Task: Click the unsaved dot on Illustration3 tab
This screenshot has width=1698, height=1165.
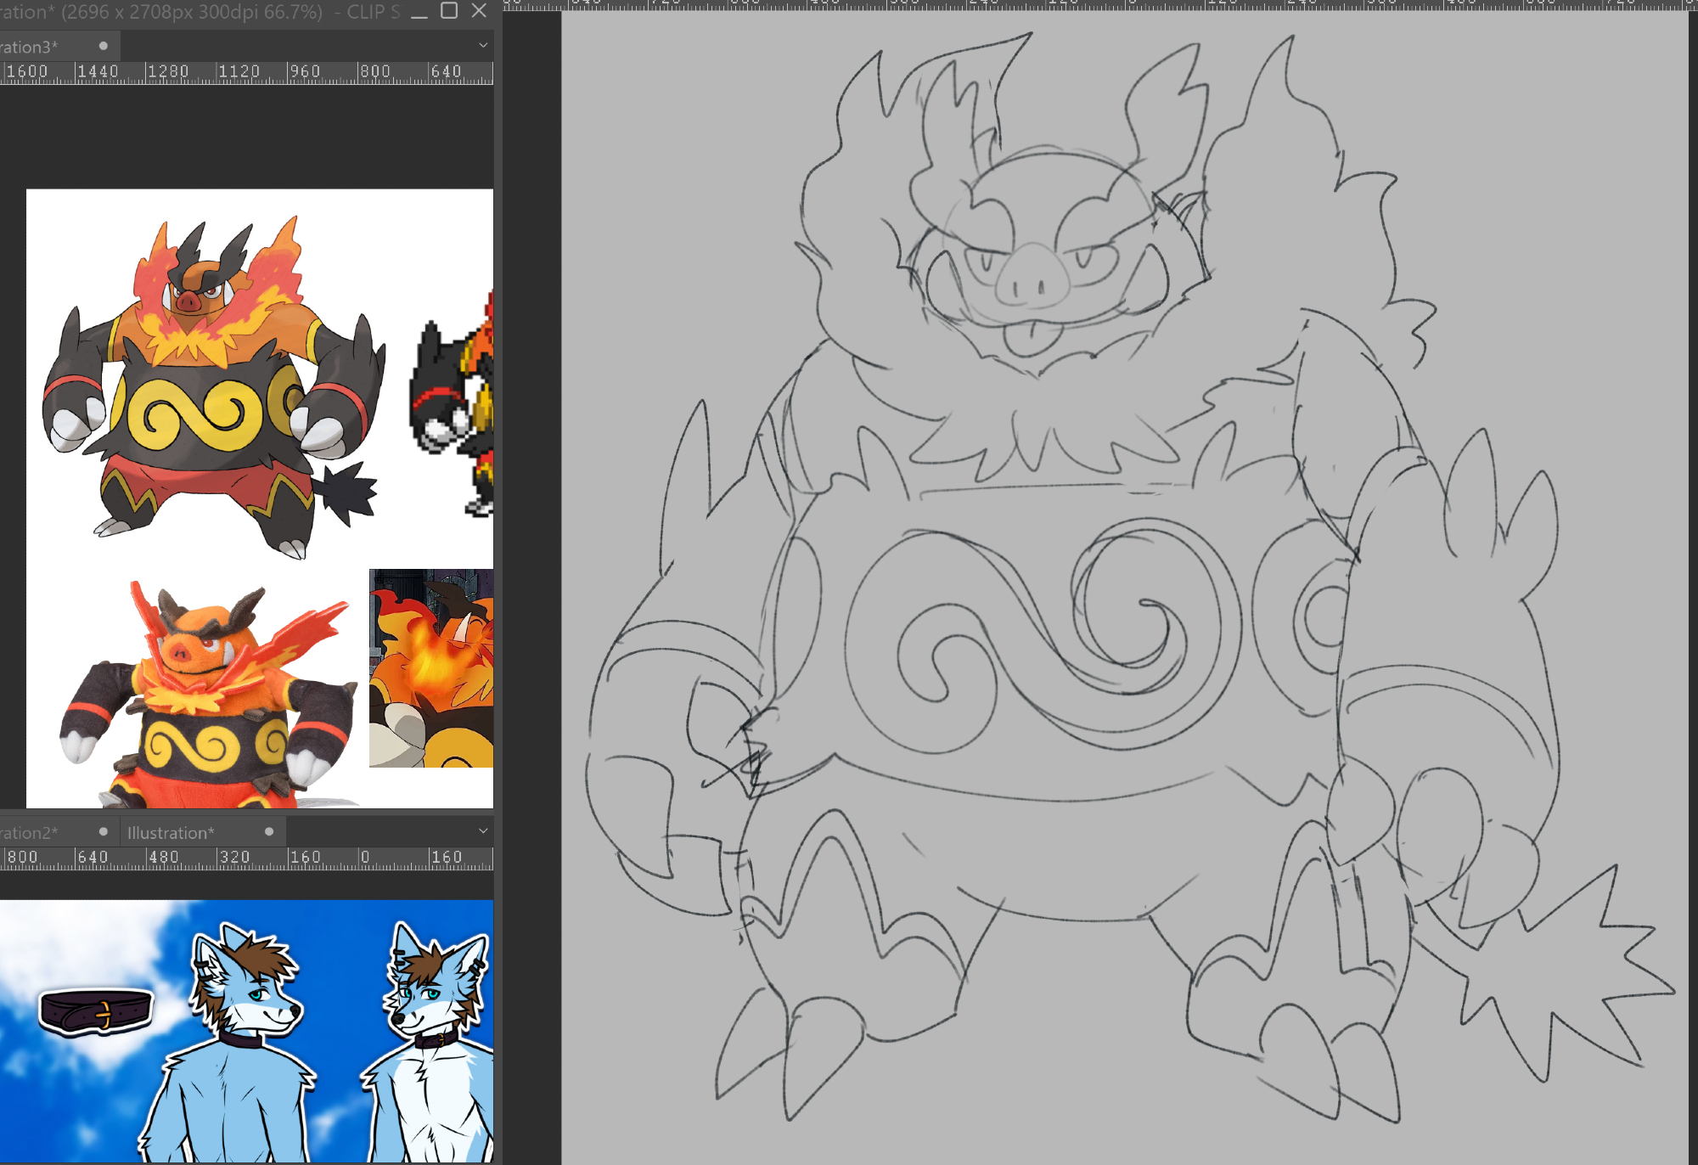Action: click(104, 46)
